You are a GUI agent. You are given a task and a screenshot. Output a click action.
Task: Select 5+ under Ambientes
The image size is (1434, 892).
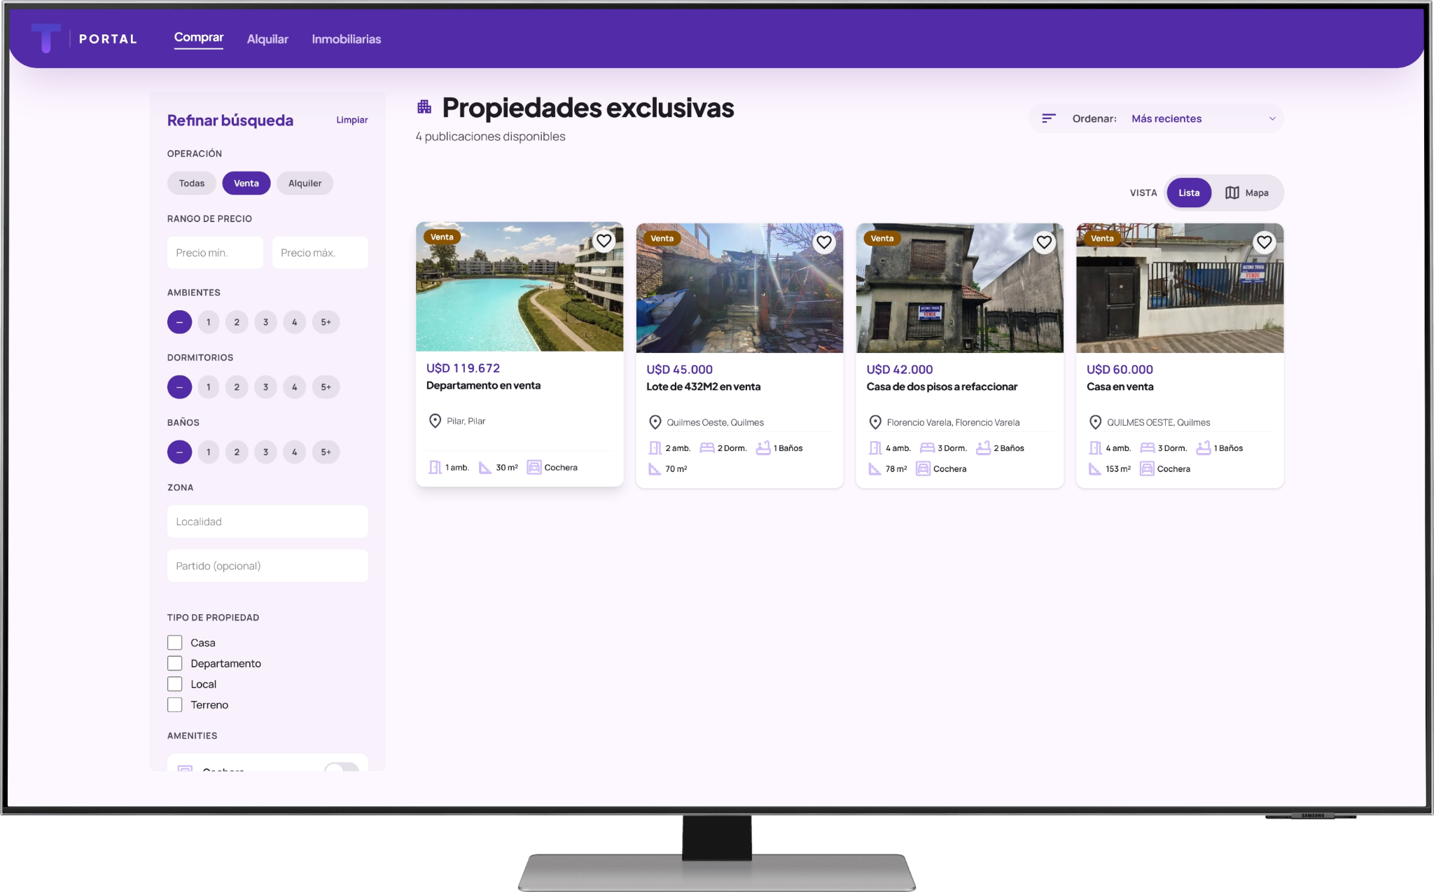(326, 322)
